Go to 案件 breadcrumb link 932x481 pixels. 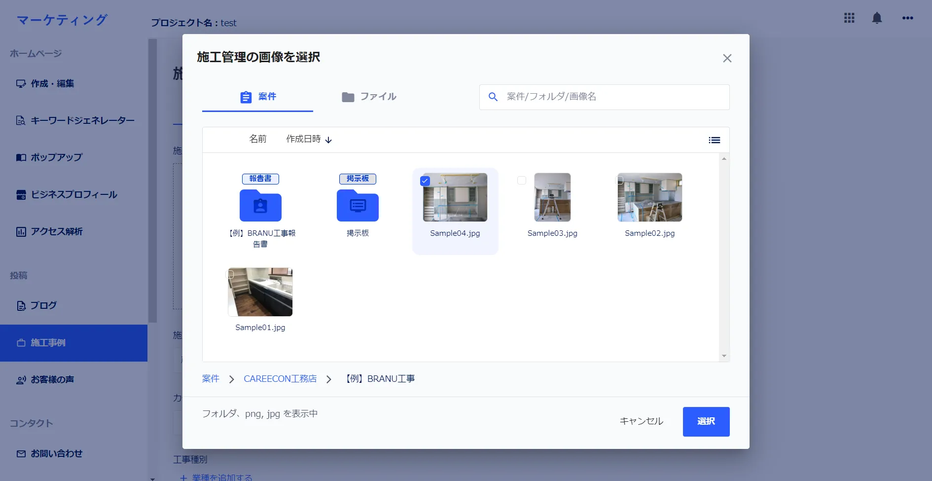(x=211, y=379)
